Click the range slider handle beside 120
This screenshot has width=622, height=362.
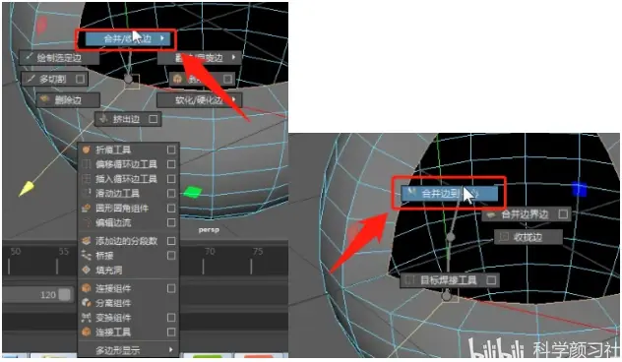(64, 294)
